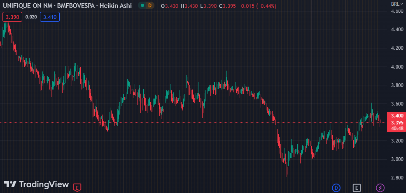
Task: Click the 0.020 spread value
Action: [x=31, y=17]
